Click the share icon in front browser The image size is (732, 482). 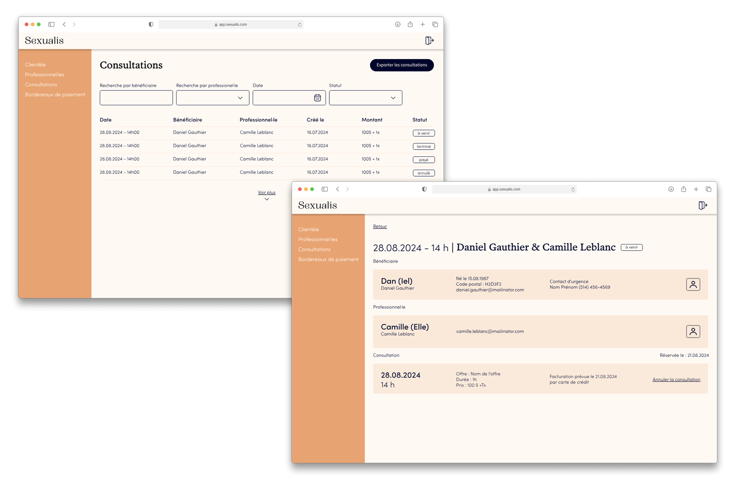[x=683, y=189]
